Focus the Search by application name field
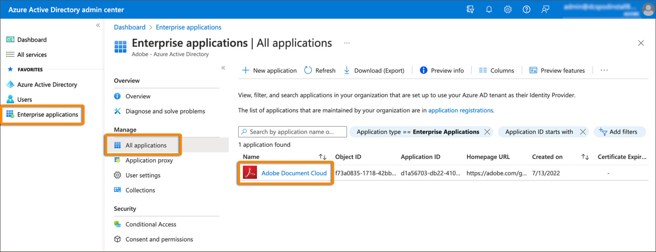This screenshot has height=252, width=656. (292, 132)
